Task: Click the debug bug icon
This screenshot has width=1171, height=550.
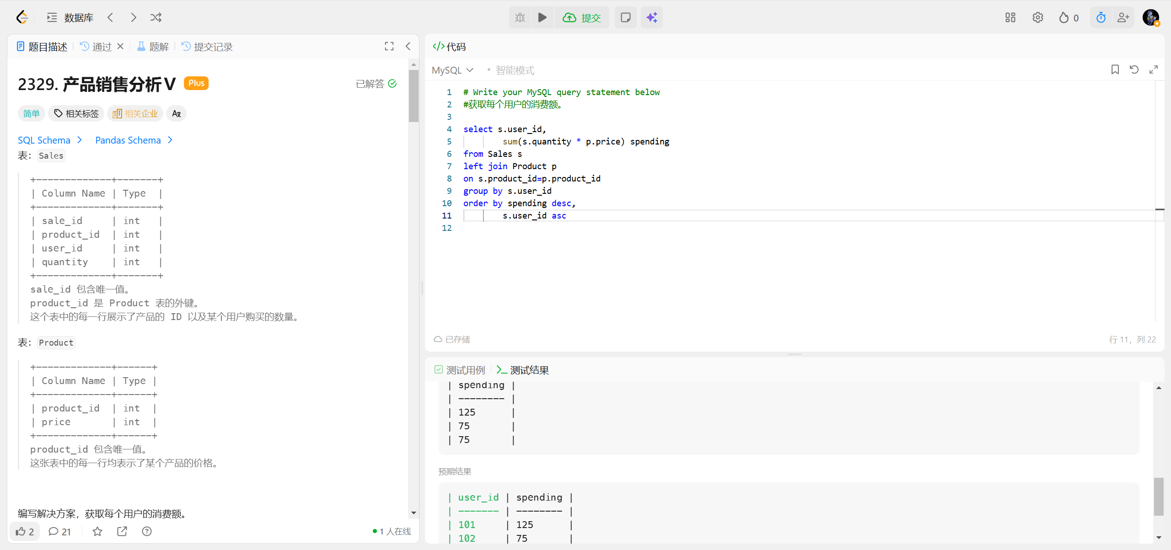Action: (520, 17)
